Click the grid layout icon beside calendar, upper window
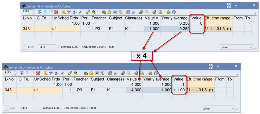This screenshot has width=260, height=114. pos(121,12)
